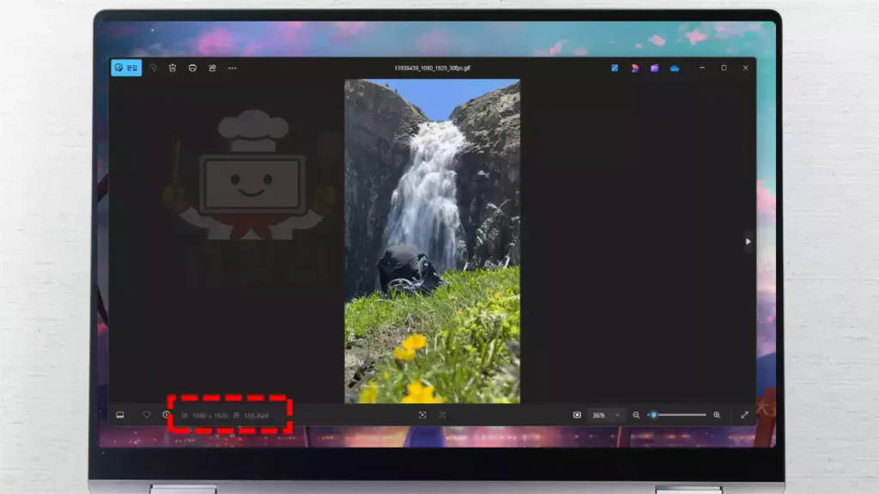This screenshot has width=879, height=494.
Task: Click the zoom out magnifier icon
Action: (x=636, y=415)
